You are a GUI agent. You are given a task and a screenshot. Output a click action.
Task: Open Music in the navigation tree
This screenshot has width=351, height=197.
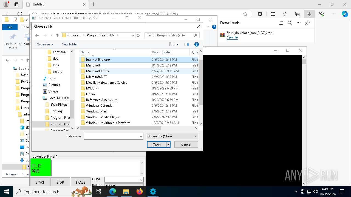coord(50,78)
